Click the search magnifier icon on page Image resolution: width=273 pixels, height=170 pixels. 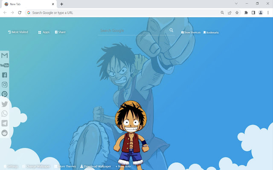click(x=171, y=30)
